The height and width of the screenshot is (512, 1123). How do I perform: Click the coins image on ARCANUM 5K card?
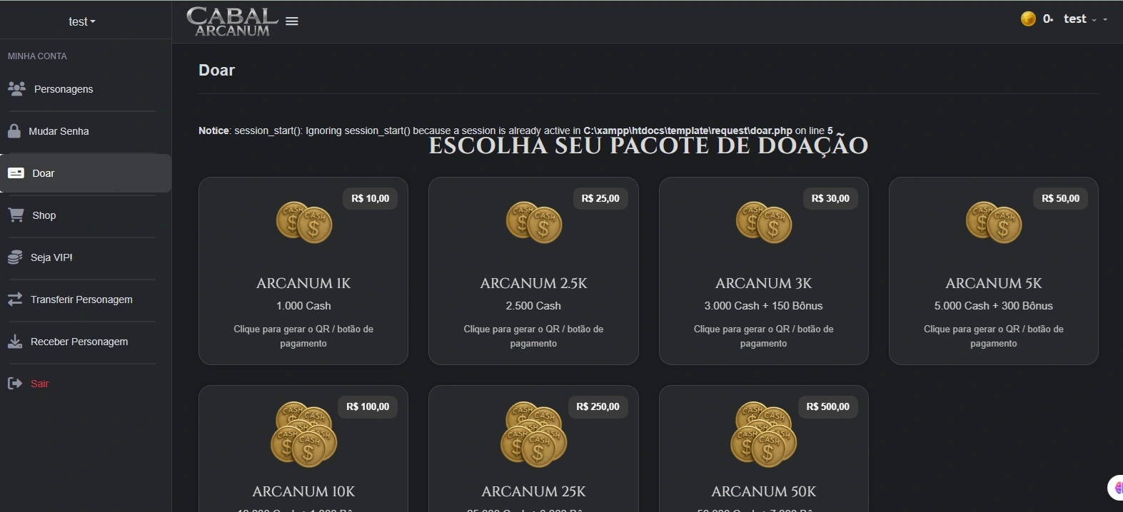tap(994, 222)
